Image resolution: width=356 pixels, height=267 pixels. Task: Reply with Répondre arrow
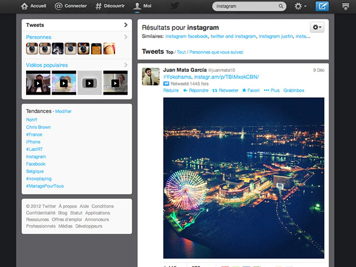(196, 90)
